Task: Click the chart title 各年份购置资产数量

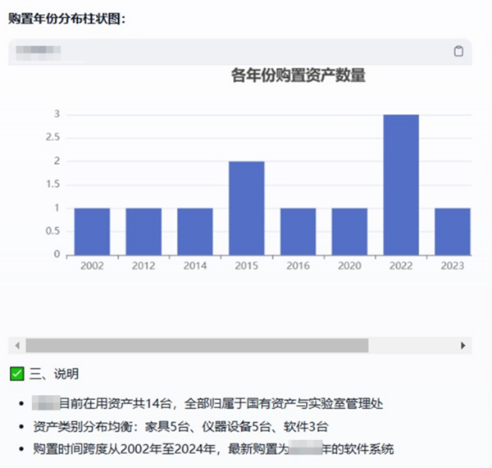Action: (x=298, y=76)
